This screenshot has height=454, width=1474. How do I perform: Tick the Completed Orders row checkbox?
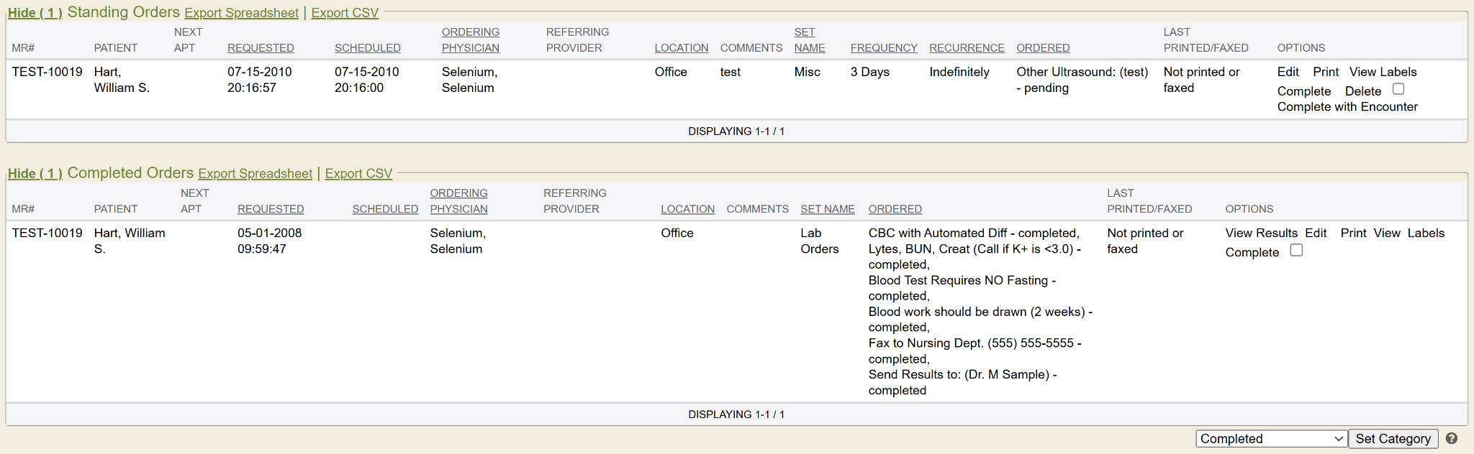[x=1296, y=250]
